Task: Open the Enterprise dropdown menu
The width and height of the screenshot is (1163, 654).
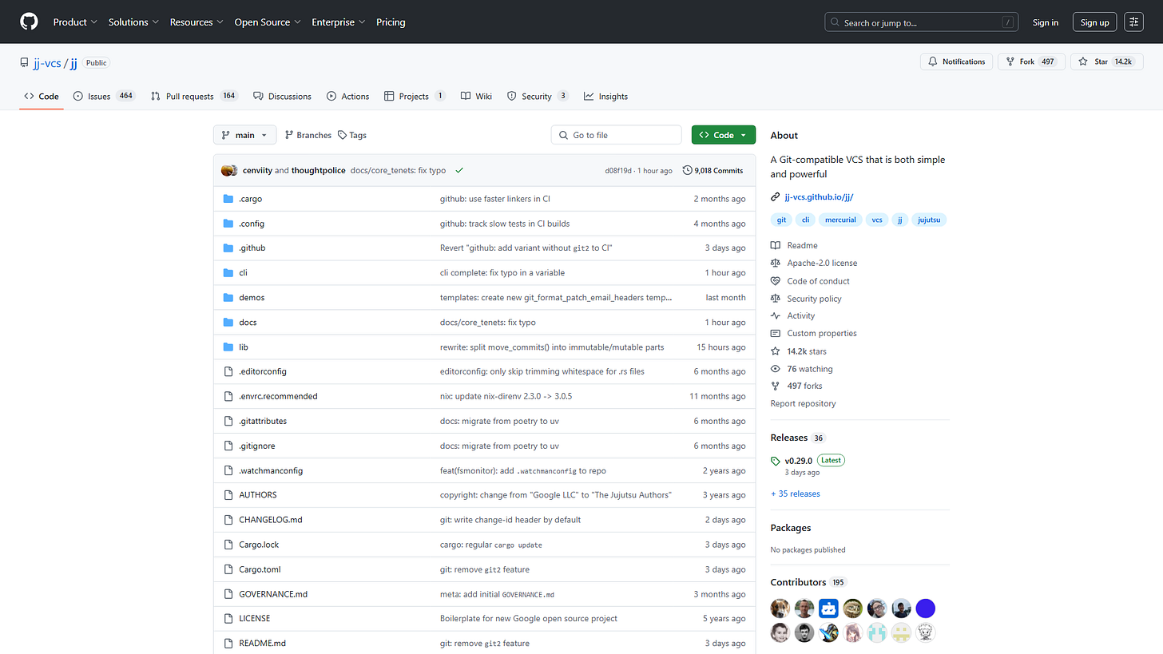Action: pos(339,22)
